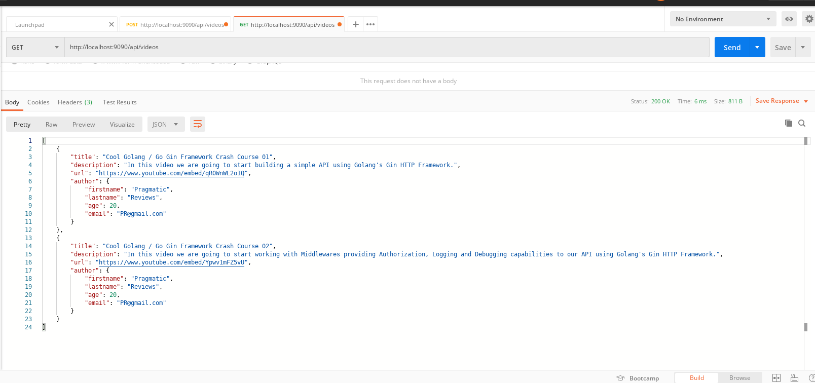Open the qR0WnWL2o1Q YouTube embed link
Screen dimensions: 815x383
tap(172, 173)
